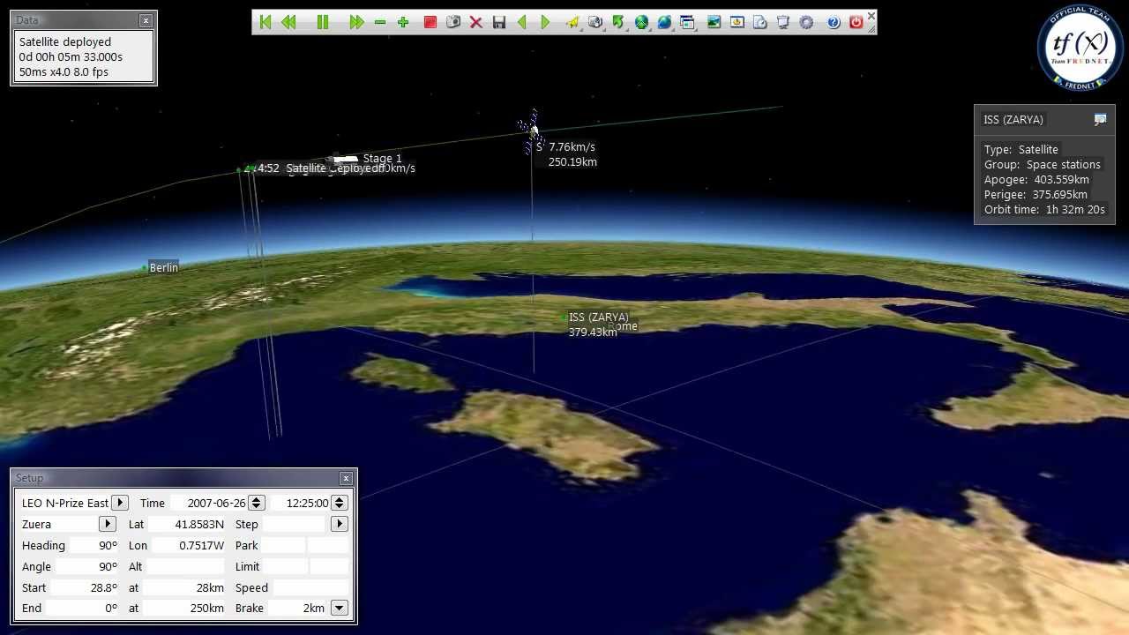This screenshot has height=635, width=1129.
Task: Click the Stage 1 rocket label
Action: click(382, 159)
